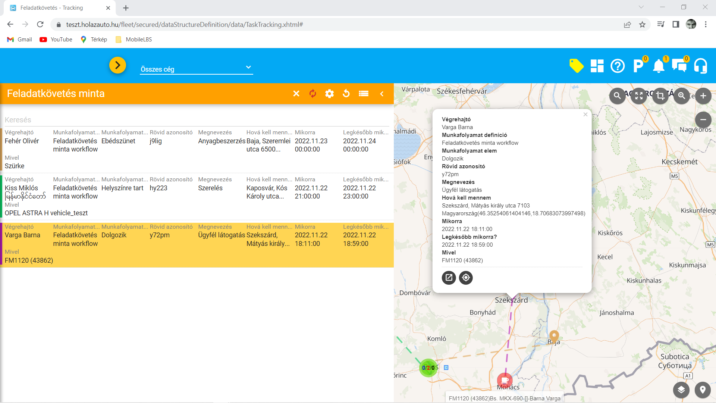The image size is (716, 403).
Task: Click the target locate icon in popup
Action: coord(466,278)
